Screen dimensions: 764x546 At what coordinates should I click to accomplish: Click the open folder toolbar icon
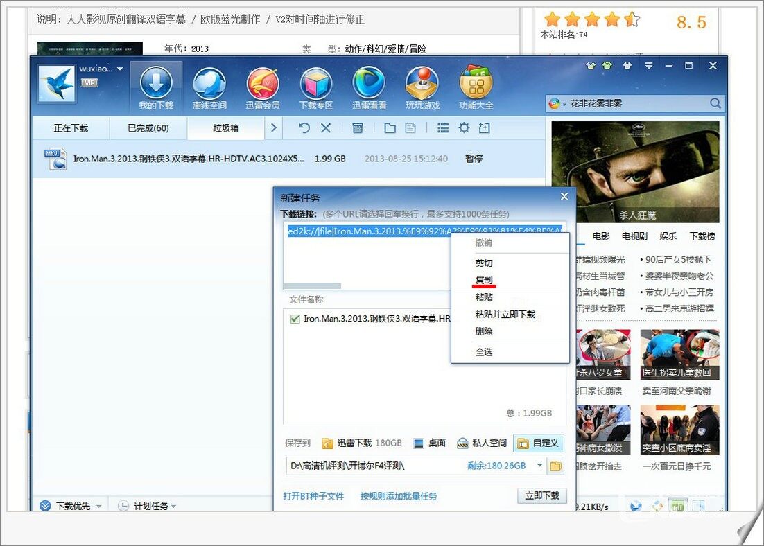coord(390,128)
